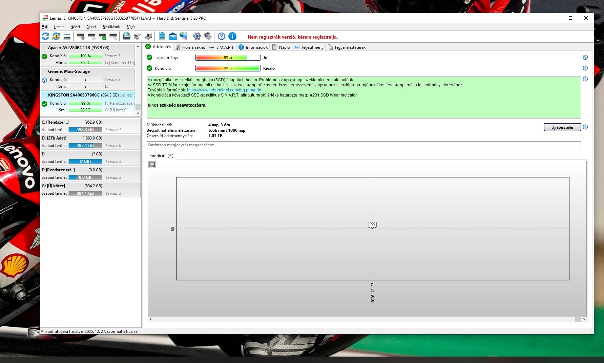This screenshot has width=604, height=363.
Task: Click the refresh disk status icon
Action: (x=45, y=36)
